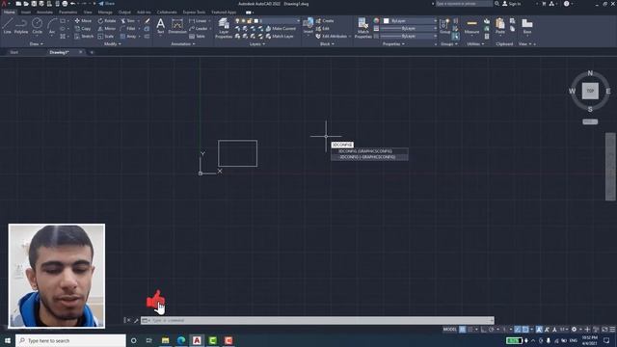Select -3DCONFIG (-GRAPHICSCONFIG) suggestion
This screenshot has height=347, width=617.
coord(369,157)
